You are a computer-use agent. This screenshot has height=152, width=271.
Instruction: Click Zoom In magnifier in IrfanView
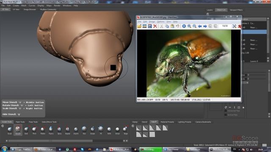[x=189, y=26]
